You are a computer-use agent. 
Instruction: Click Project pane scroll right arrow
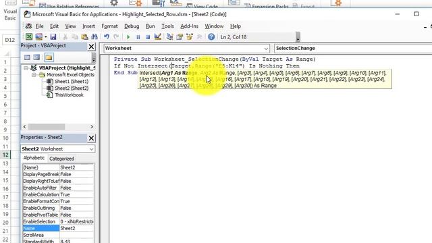(92, 127)
